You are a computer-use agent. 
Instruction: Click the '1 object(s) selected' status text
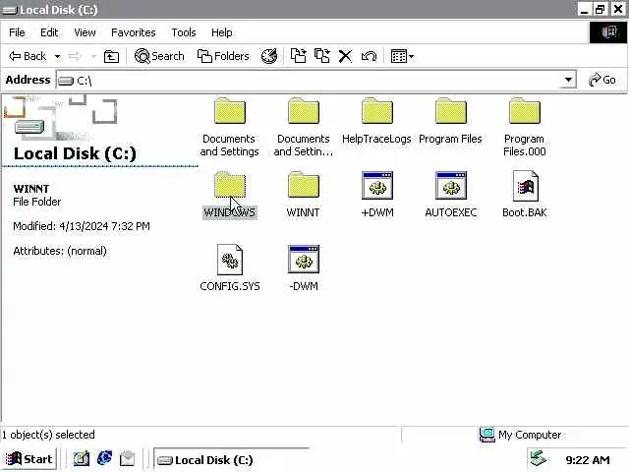coord(48,435)
